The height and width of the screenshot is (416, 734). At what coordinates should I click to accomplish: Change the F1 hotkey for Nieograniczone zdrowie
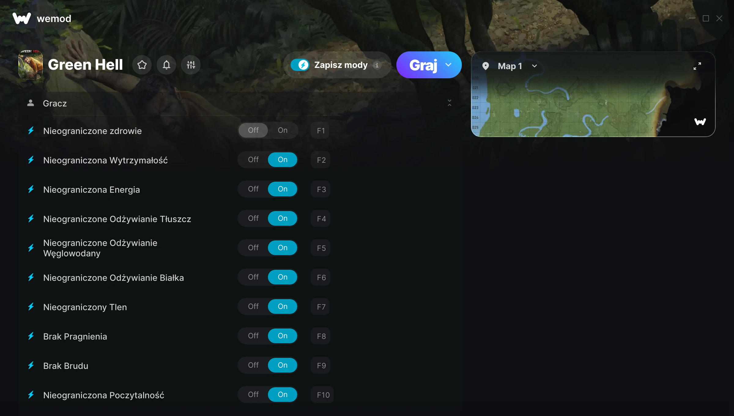(321, 131)
